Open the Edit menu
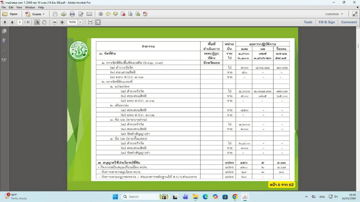 (x=11, y=7)
